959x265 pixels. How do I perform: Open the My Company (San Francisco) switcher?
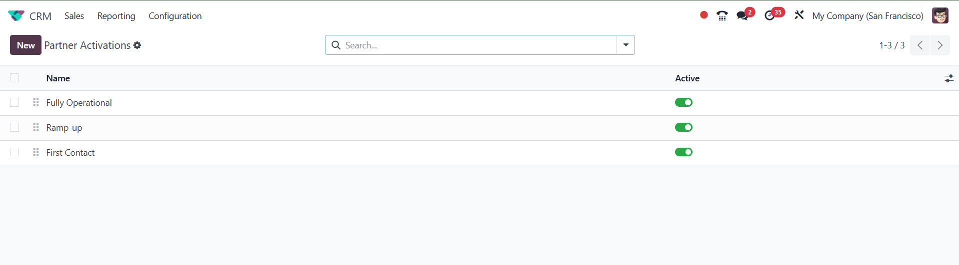(867, 16)
